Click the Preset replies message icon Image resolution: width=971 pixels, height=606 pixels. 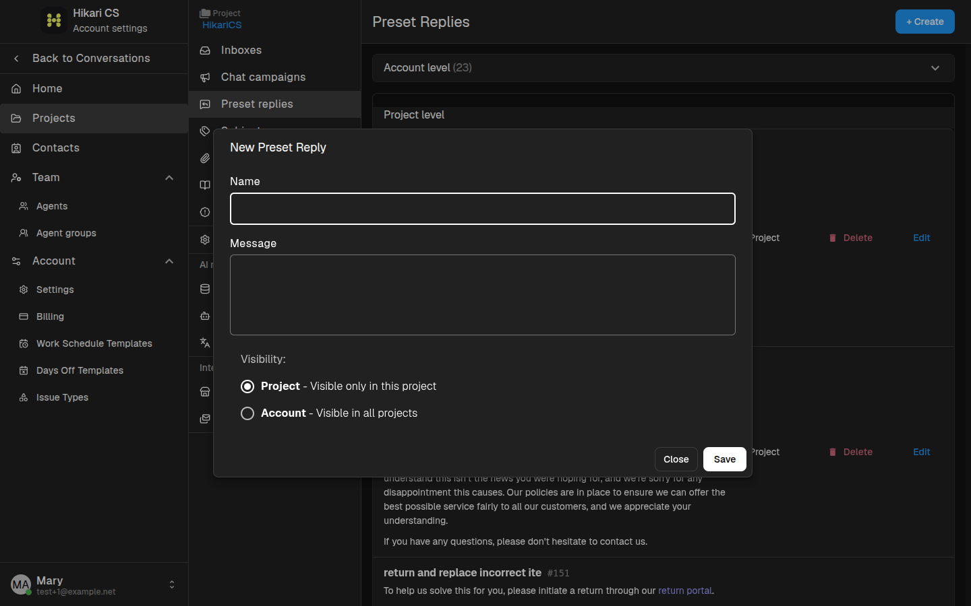[205, 104]
